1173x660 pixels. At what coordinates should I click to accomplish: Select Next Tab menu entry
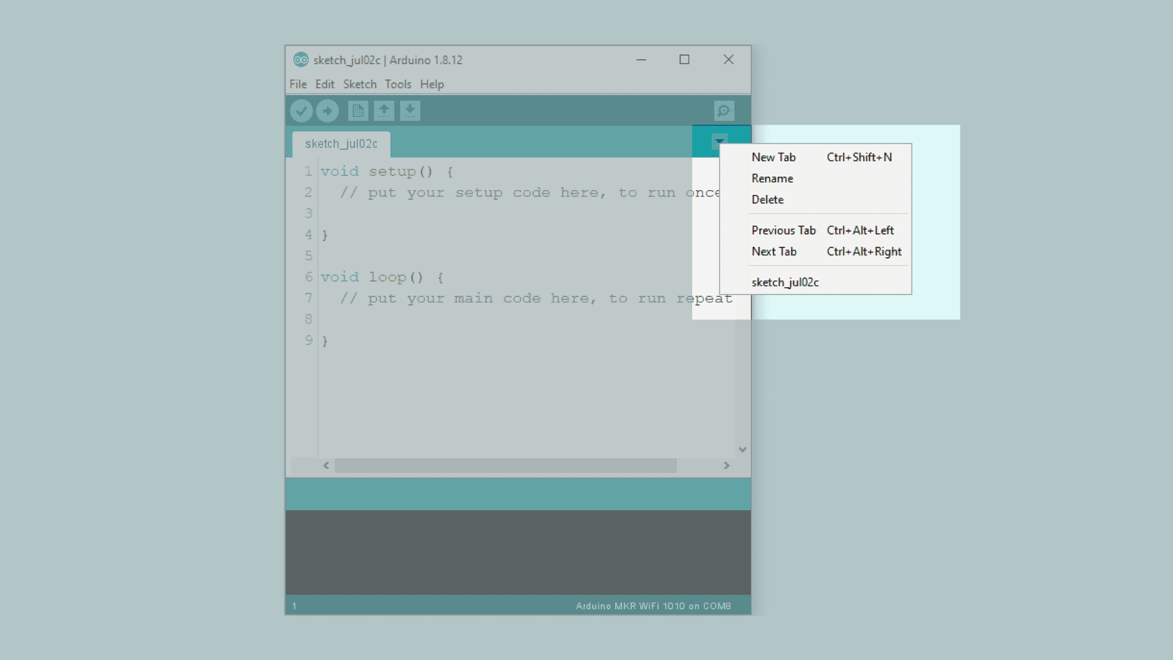pos(774,251)
